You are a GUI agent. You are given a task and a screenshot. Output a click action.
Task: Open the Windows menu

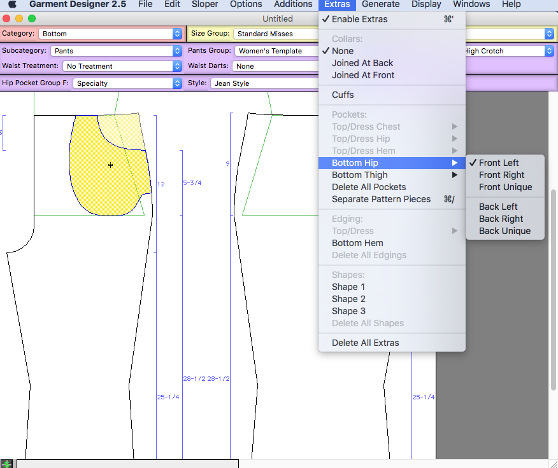tap(471, 4)
